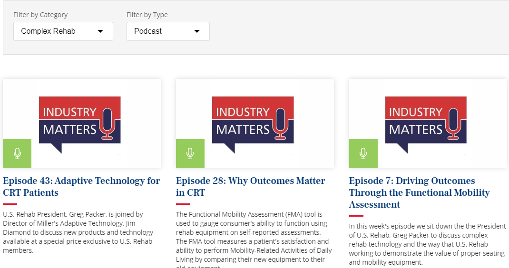Click the arrow in the Filter by Category box
Screen dimensions: 509x268
(100, 31)
